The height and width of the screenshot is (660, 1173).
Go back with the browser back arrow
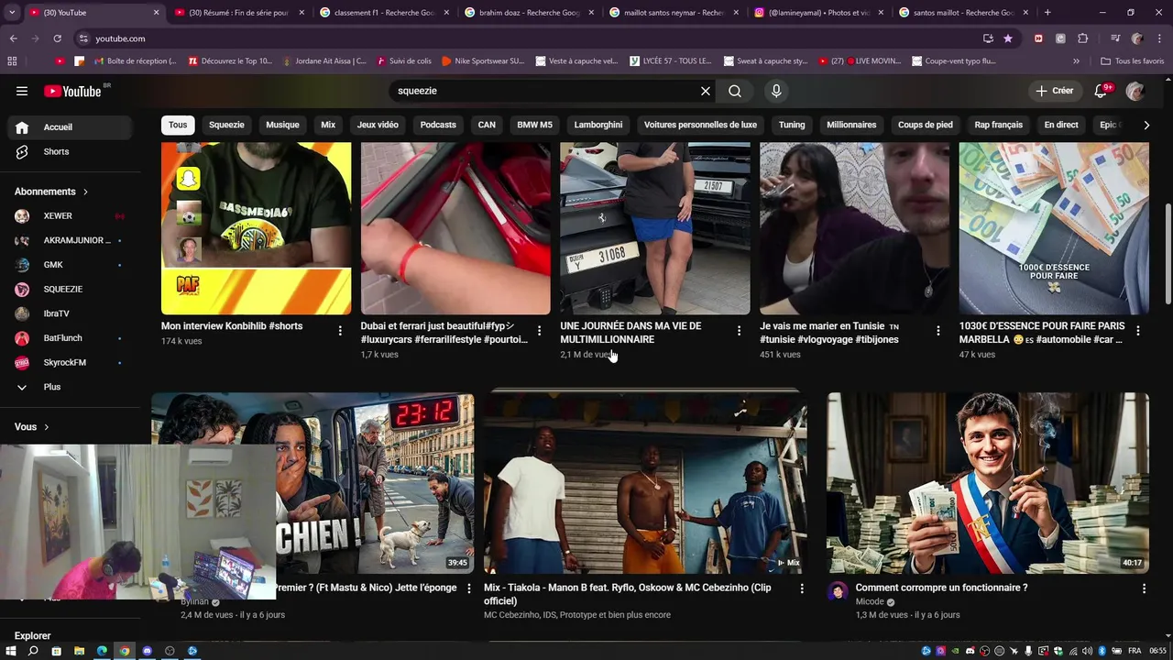13,38
